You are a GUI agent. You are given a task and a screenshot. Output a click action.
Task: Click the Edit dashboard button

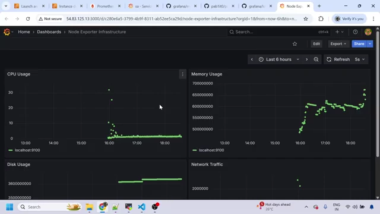(x=316, y=44)
